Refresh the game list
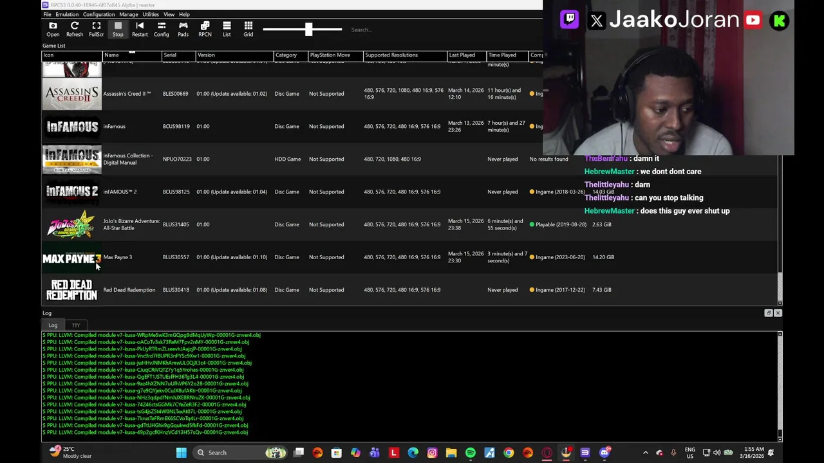The width and height of the screenshot is (824, 463). tap(75, 29)
